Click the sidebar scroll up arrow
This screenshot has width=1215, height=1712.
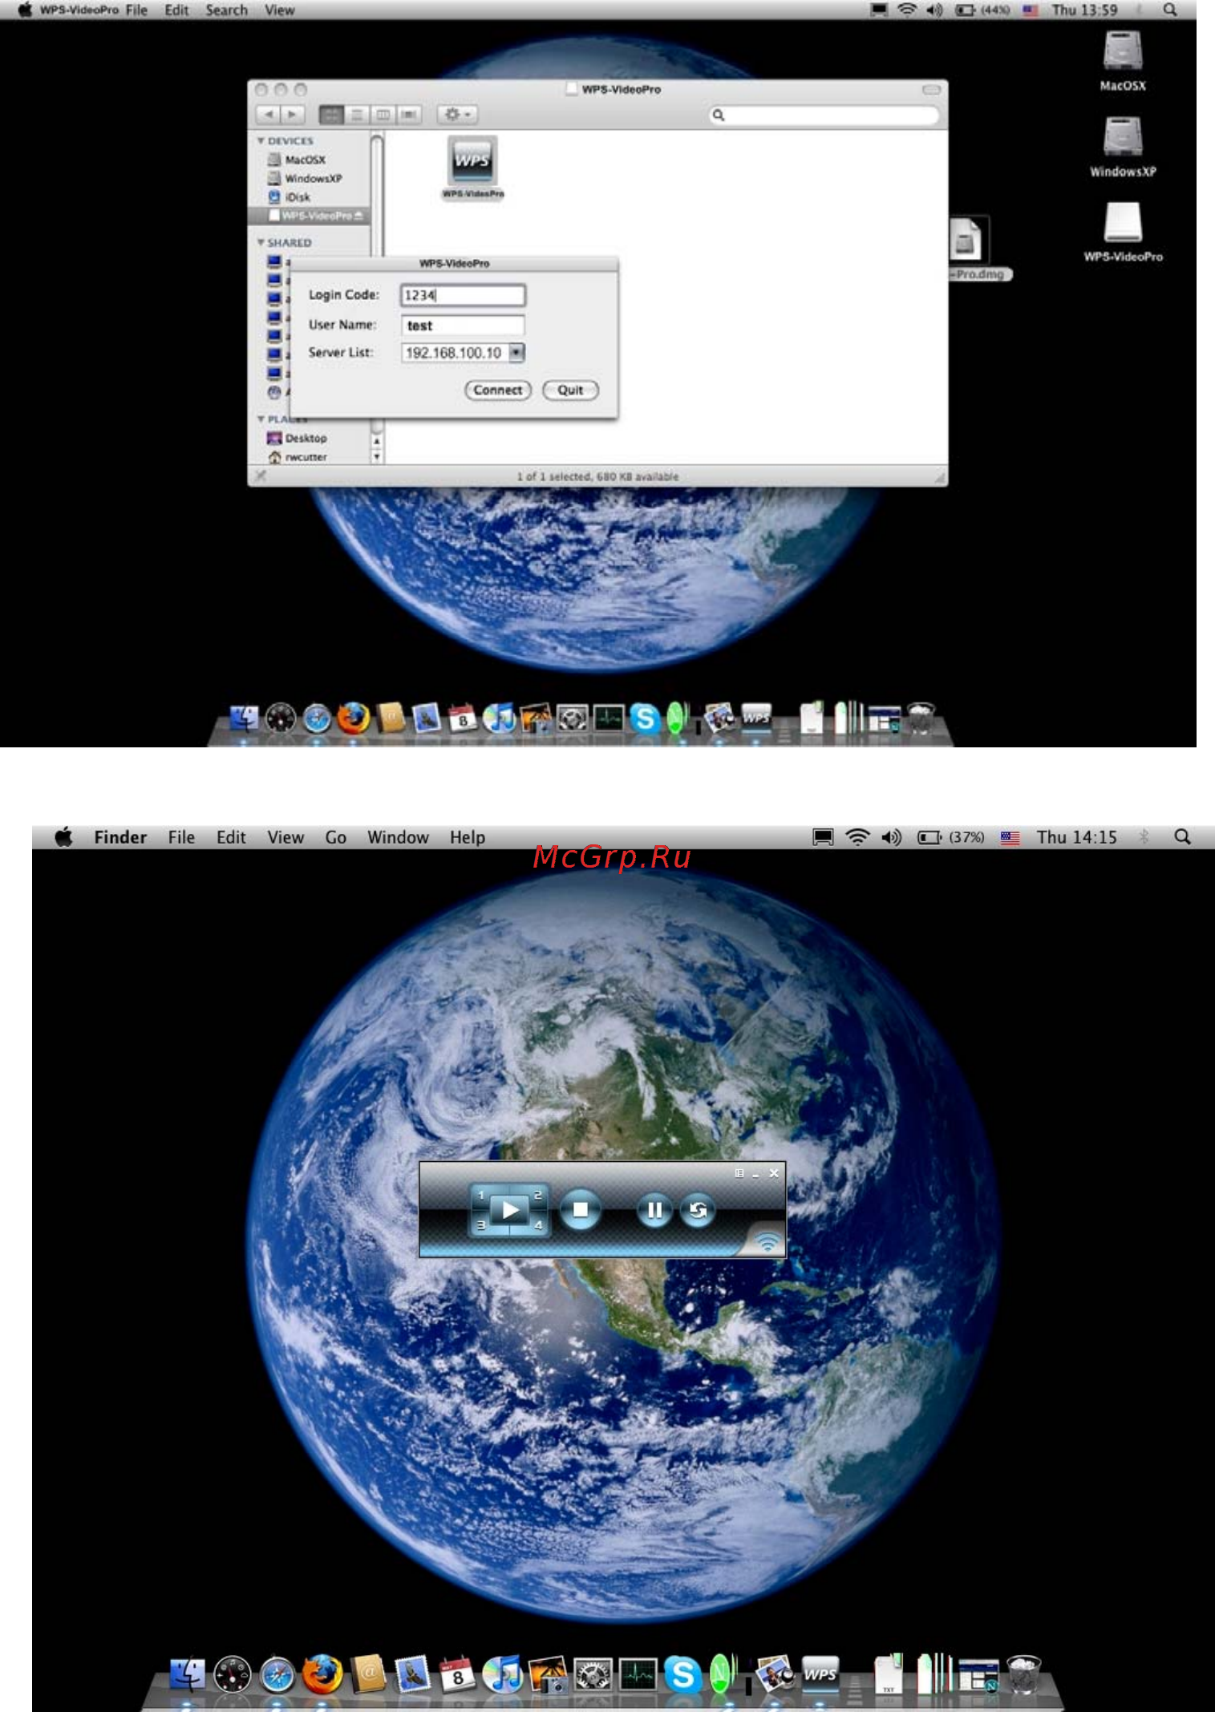pyautogui.click(x=376, y=441)
